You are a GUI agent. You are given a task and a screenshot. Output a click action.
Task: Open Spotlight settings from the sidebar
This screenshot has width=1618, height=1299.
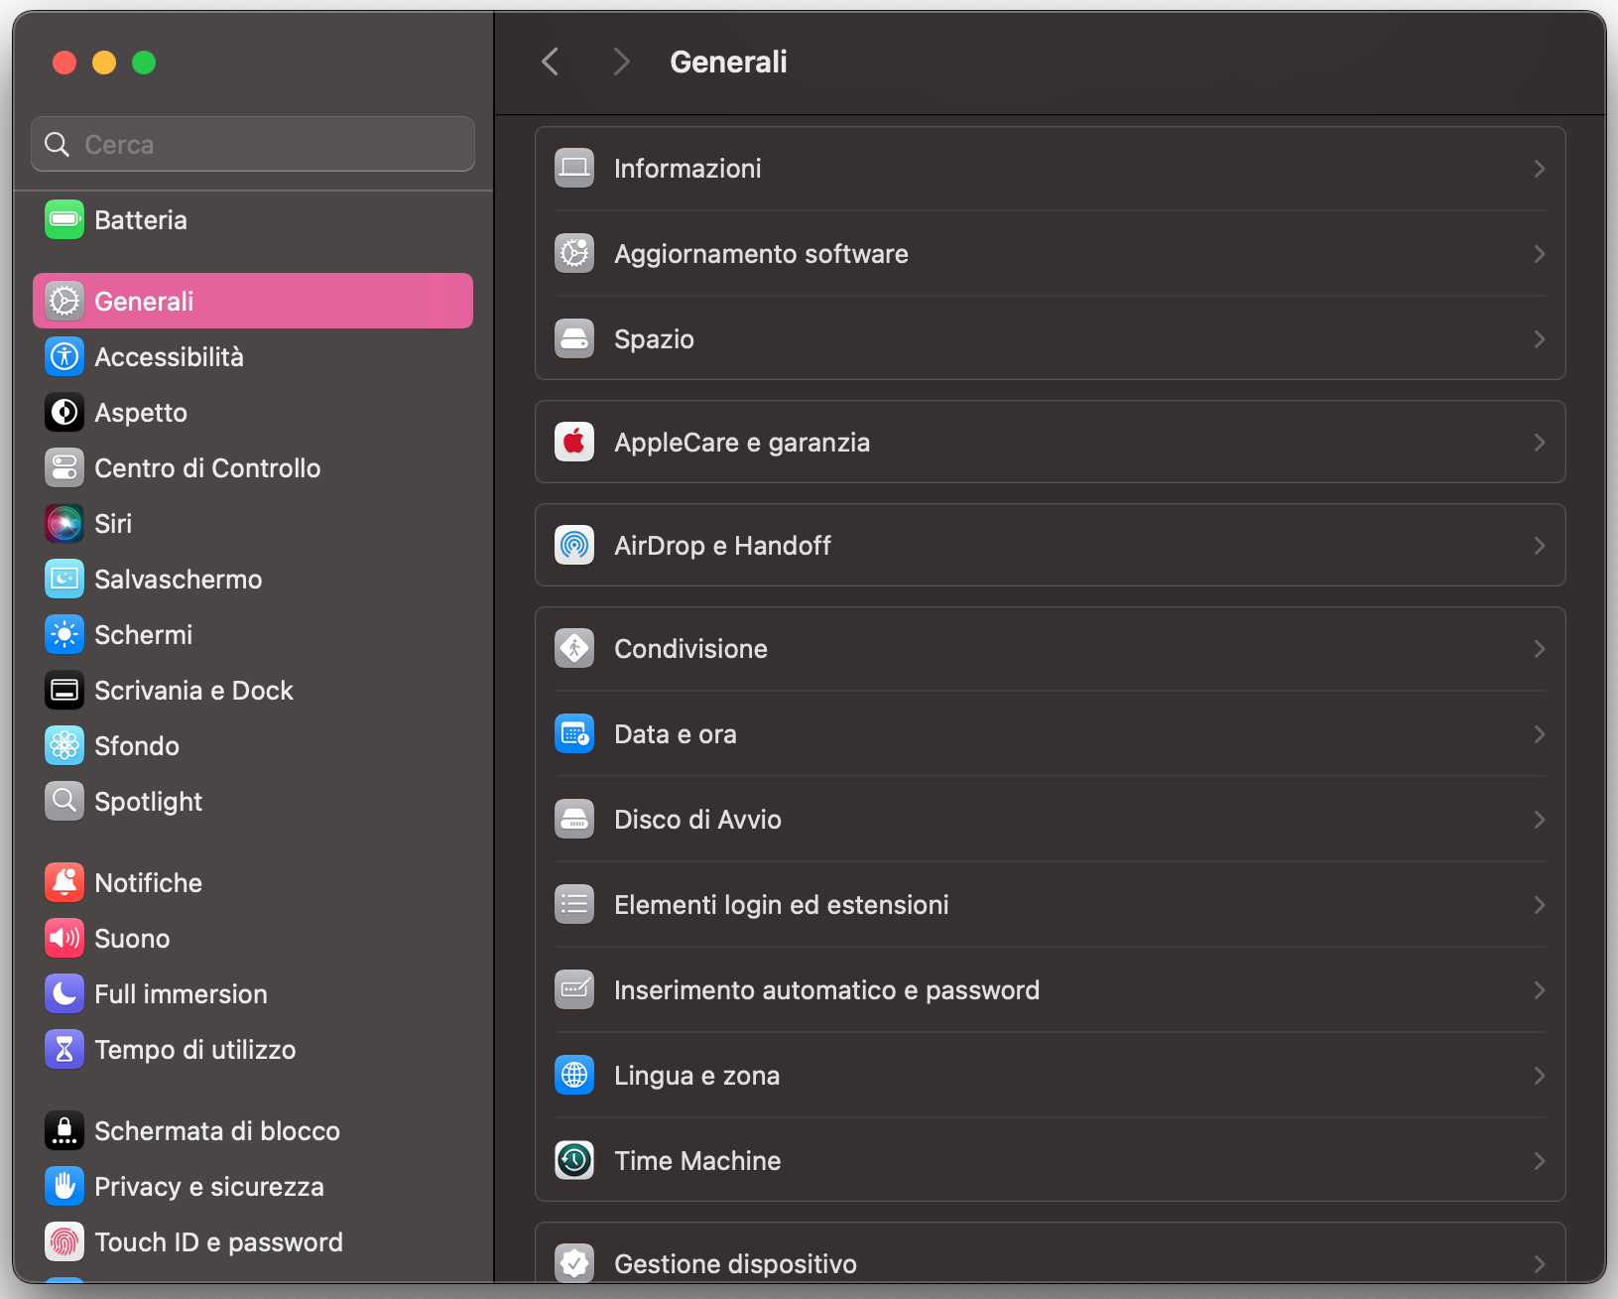point(148,801)
